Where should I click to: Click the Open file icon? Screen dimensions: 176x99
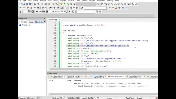[x=24, y=4]
